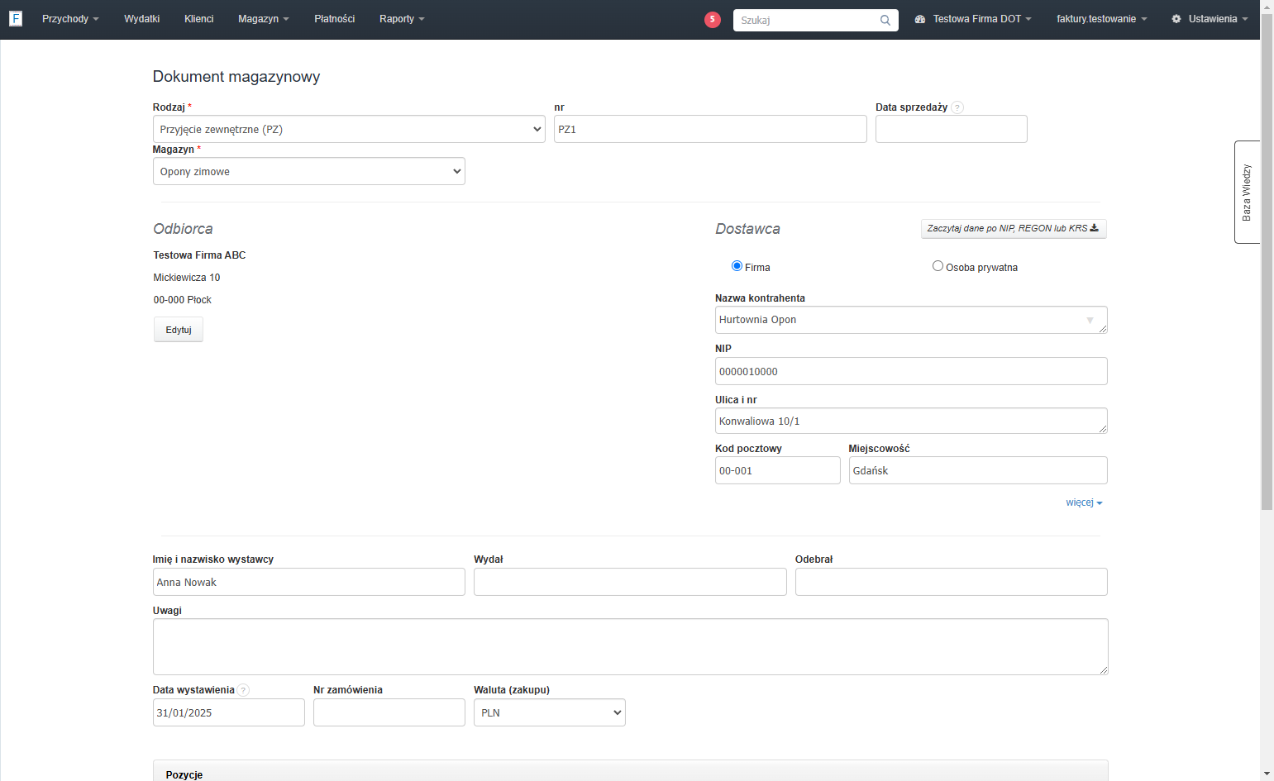Click help icon next to Data sprzedaży

click(957, 107)
